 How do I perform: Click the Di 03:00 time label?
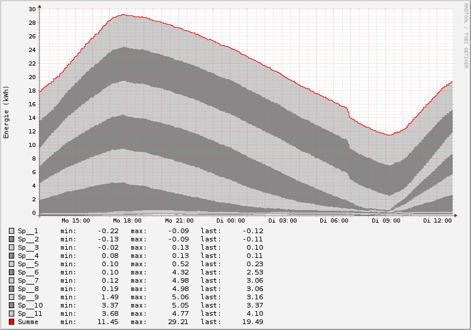[x=281, y=220]
